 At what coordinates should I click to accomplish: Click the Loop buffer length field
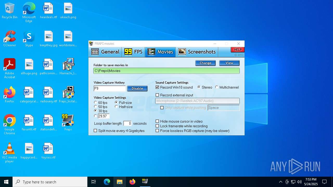coord(127,123)
